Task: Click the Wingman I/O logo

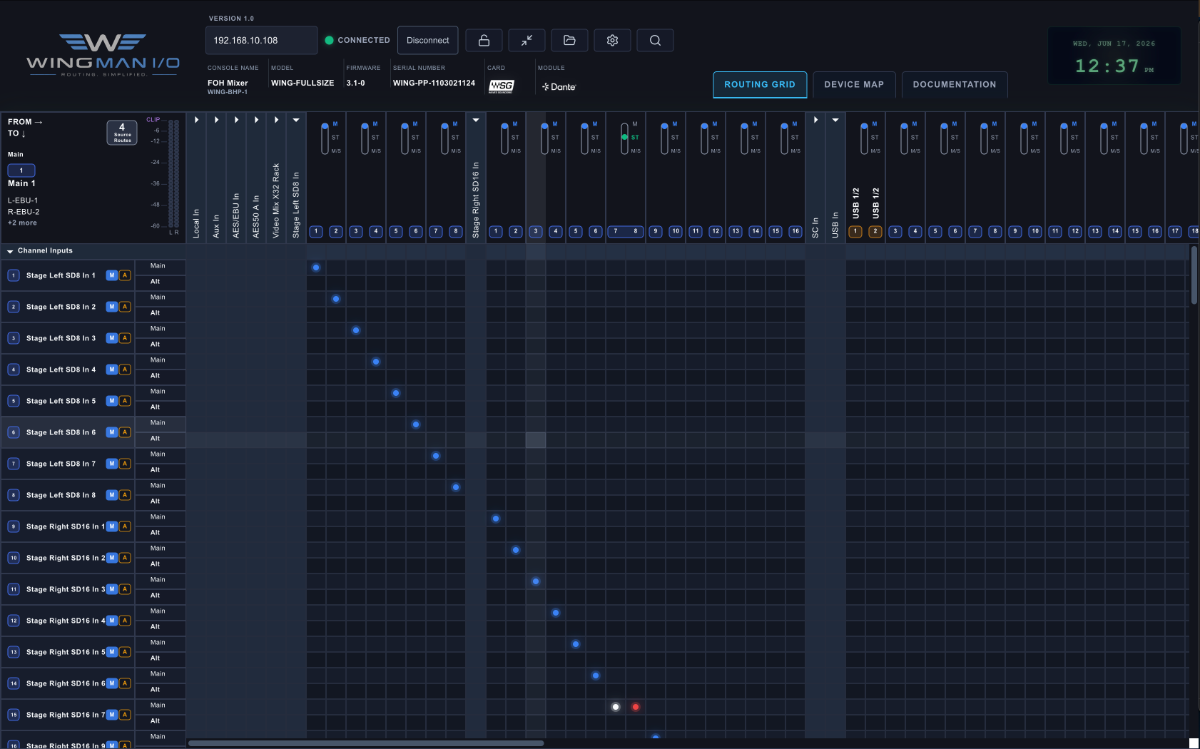Action: [x=103, y=55]
